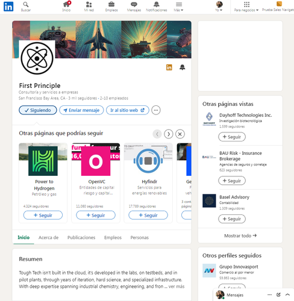
Task: Compose new message icon
Action: click(x=278, y=295)
